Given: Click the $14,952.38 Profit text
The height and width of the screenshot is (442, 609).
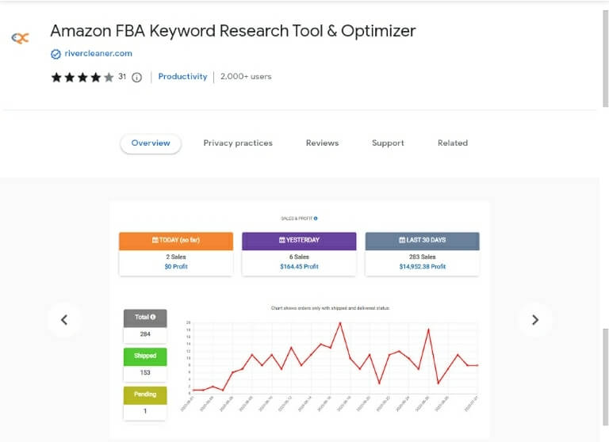Looking at the screenshot, I should (422, 267).
